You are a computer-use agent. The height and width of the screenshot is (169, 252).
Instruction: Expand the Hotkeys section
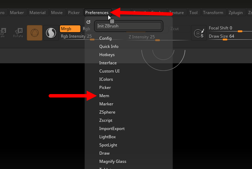(x=107, y=55)
